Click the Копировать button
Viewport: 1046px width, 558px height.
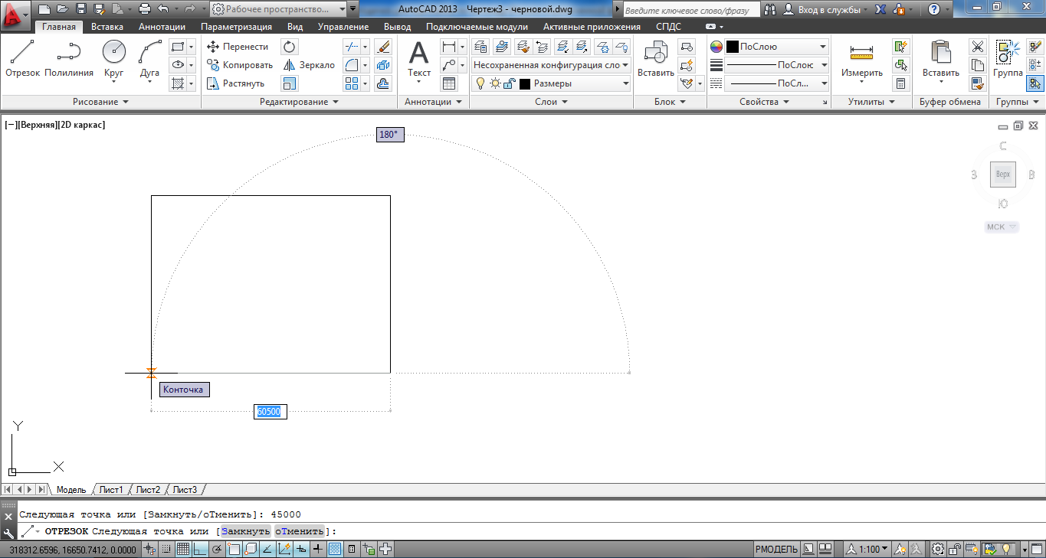pos(240,65)
